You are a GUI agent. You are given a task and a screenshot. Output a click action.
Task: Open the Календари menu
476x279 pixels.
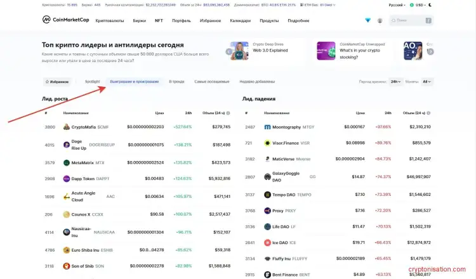click(240, 21)
